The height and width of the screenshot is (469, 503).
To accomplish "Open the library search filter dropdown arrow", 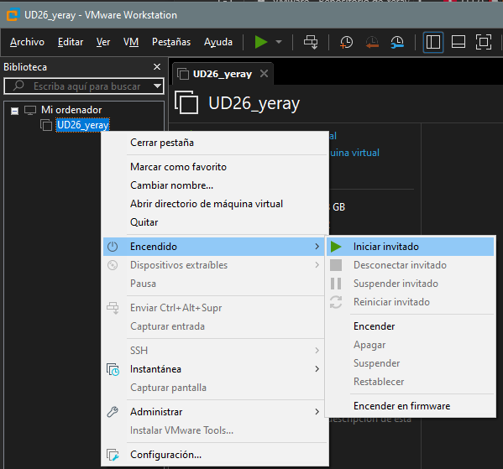I will click(x=157, y=86).
